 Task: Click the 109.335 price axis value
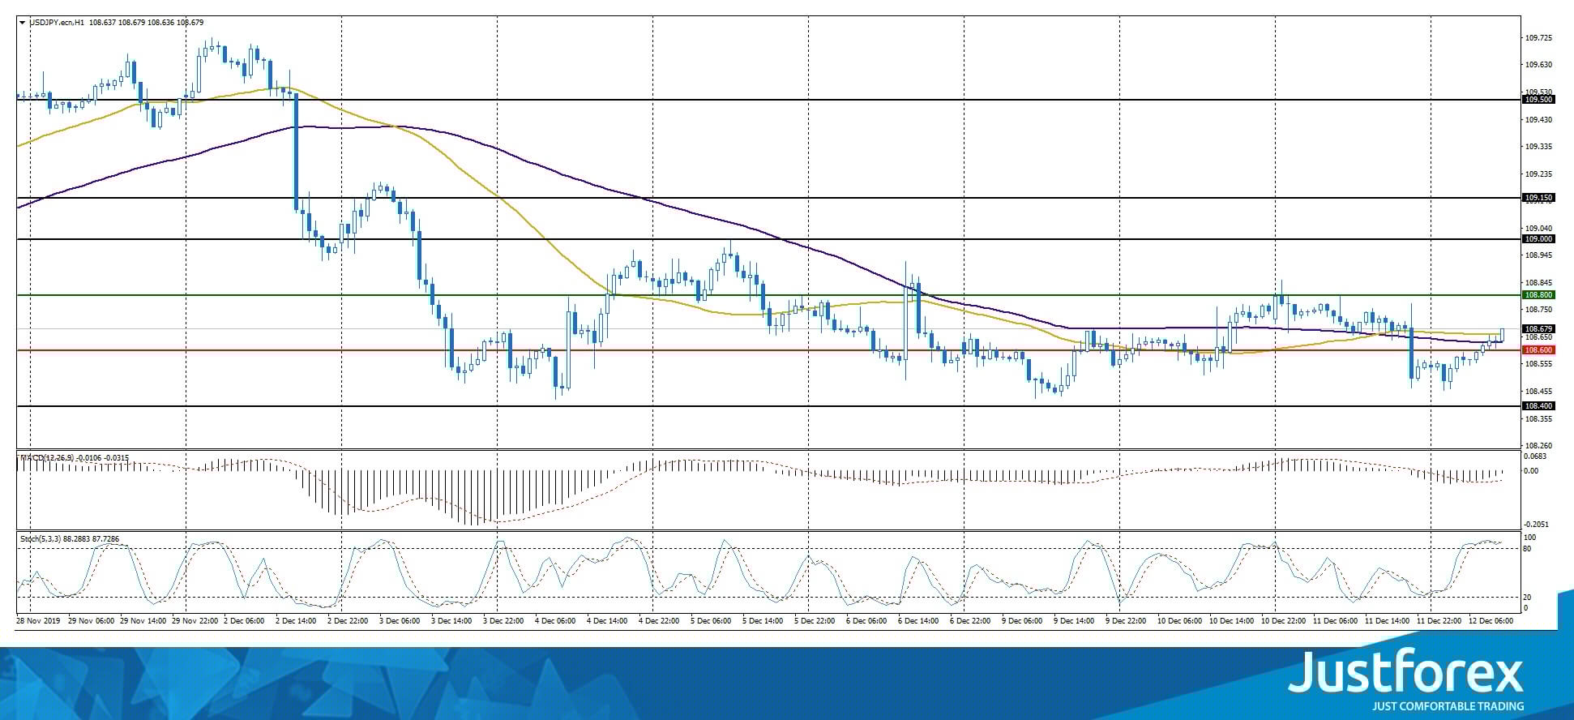coord(1539,147)
